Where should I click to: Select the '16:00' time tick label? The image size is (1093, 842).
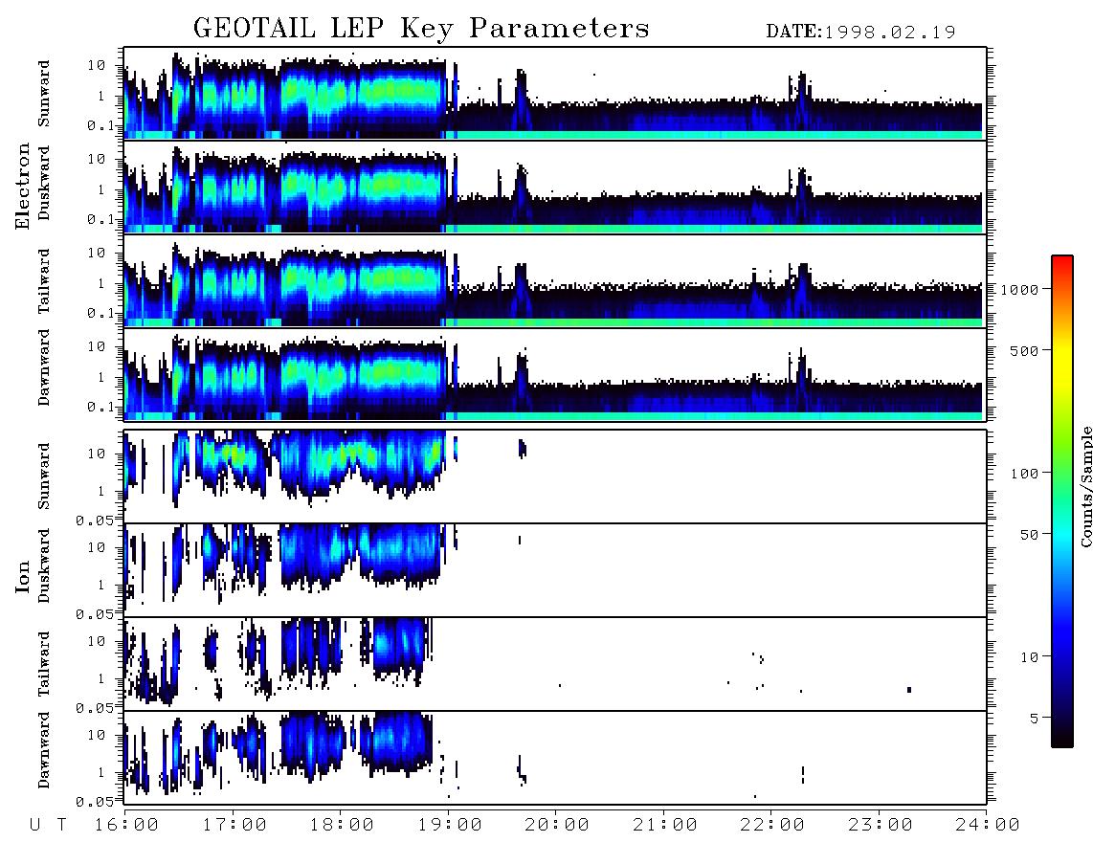coord(126,825)
